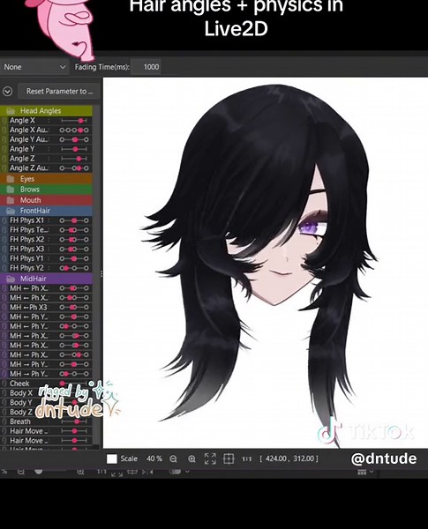Click the Angle Y Au.. slider
The height and width of the screenshot is (529, 428).
pyautogui.click(x=74, y=139)
